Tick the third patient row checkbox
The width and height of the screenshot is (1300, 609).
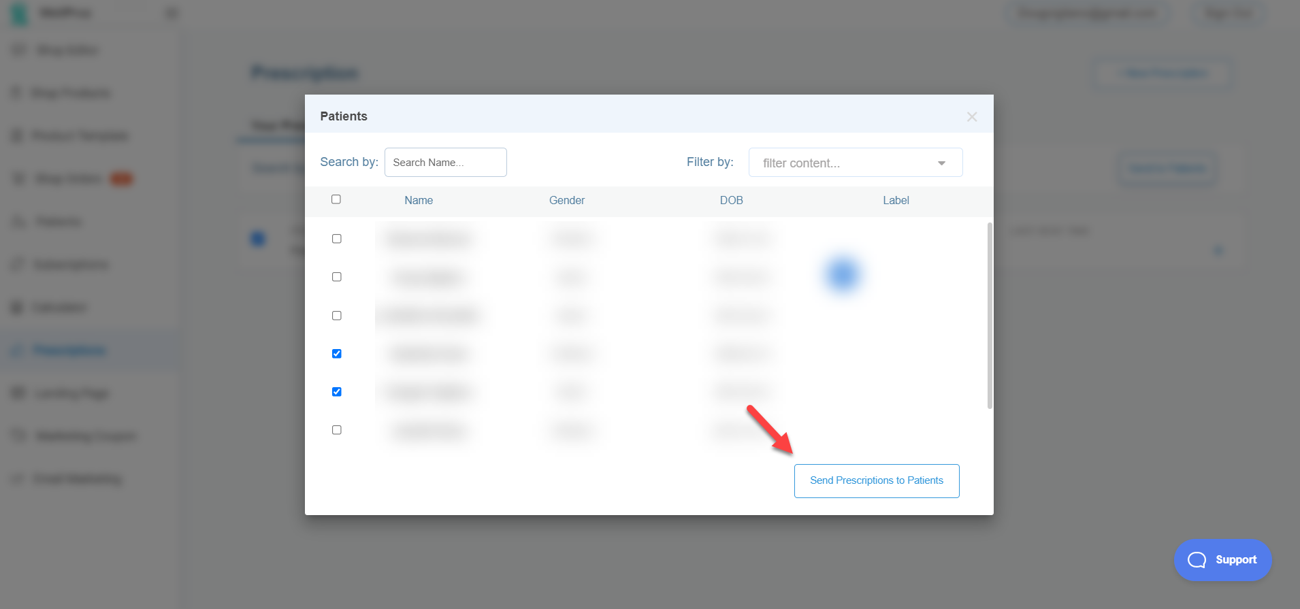coord(337,316)
